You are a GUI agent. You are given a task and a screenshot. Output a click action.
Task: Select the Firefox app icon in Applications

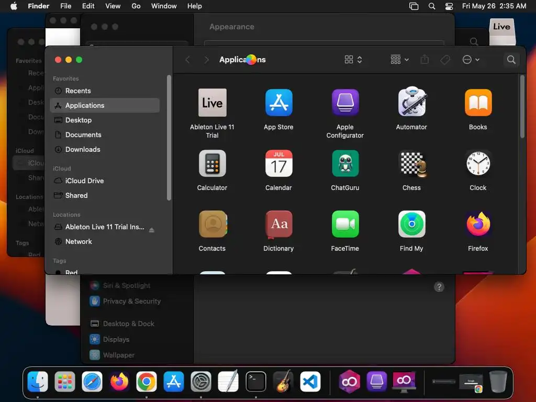(478, 224)
